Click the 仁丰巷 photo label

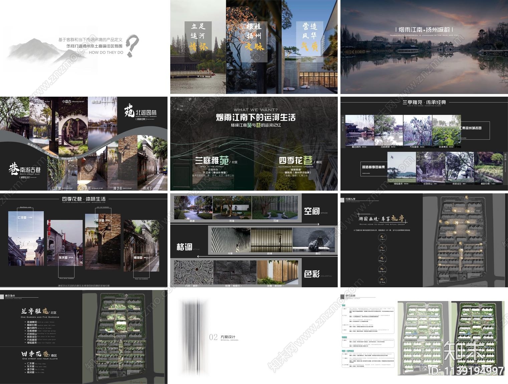25,217
